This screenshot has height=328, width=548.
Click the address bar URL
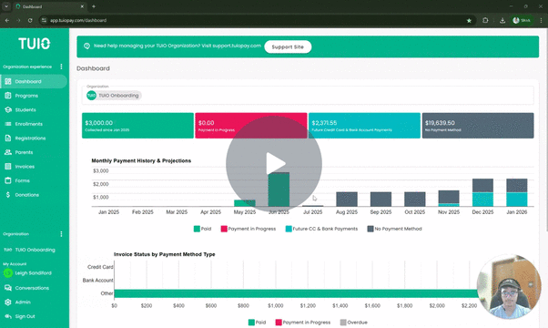point(78,20)
